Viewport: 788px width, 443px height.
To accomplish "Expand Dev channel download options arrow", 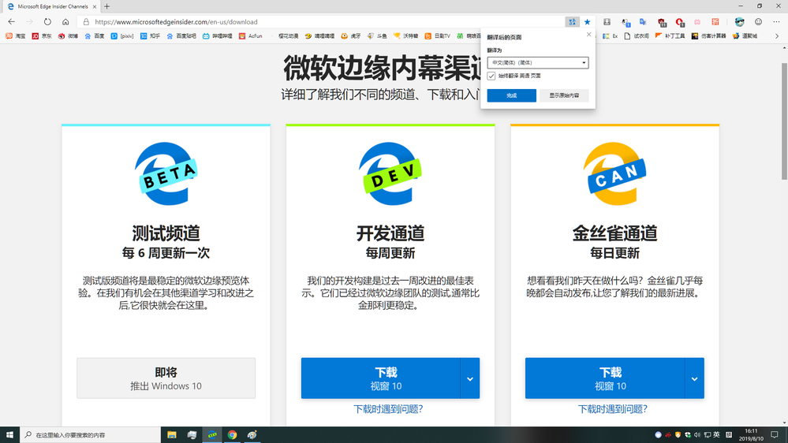I will 470,378.
